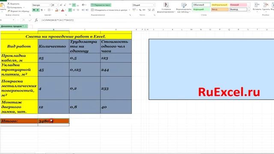Click the Name Box dropdown arrow
Screen dimensions: 274x154
click(13, 20)
